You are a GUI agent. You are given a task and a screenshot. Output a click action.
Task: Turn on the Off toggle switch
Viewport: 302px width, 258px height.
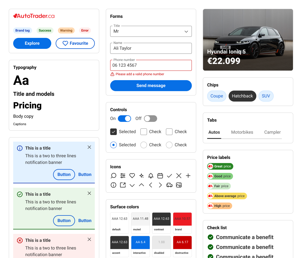[x=151, y=119]
